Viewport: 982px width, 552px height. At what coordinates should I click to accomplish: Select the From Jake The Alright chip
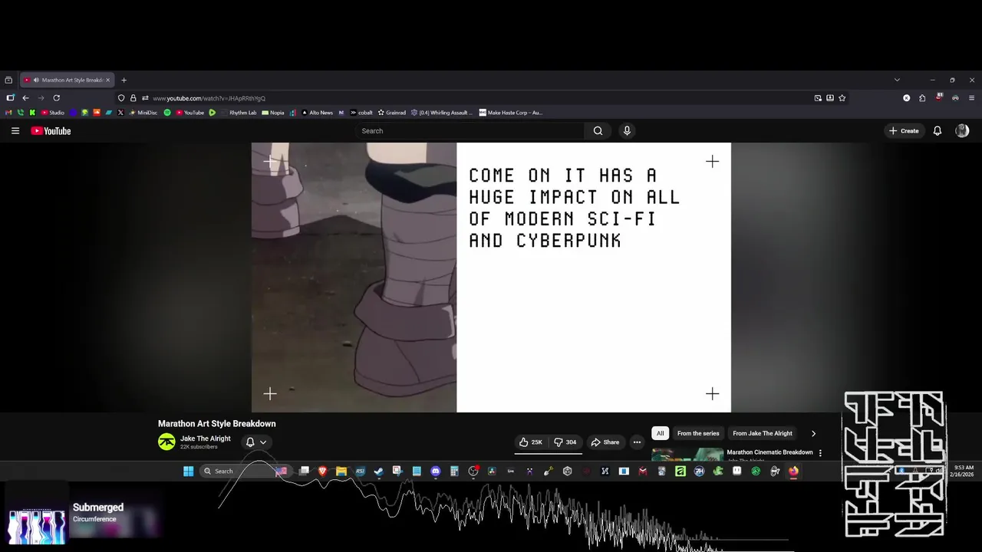(x=763, y=433)
